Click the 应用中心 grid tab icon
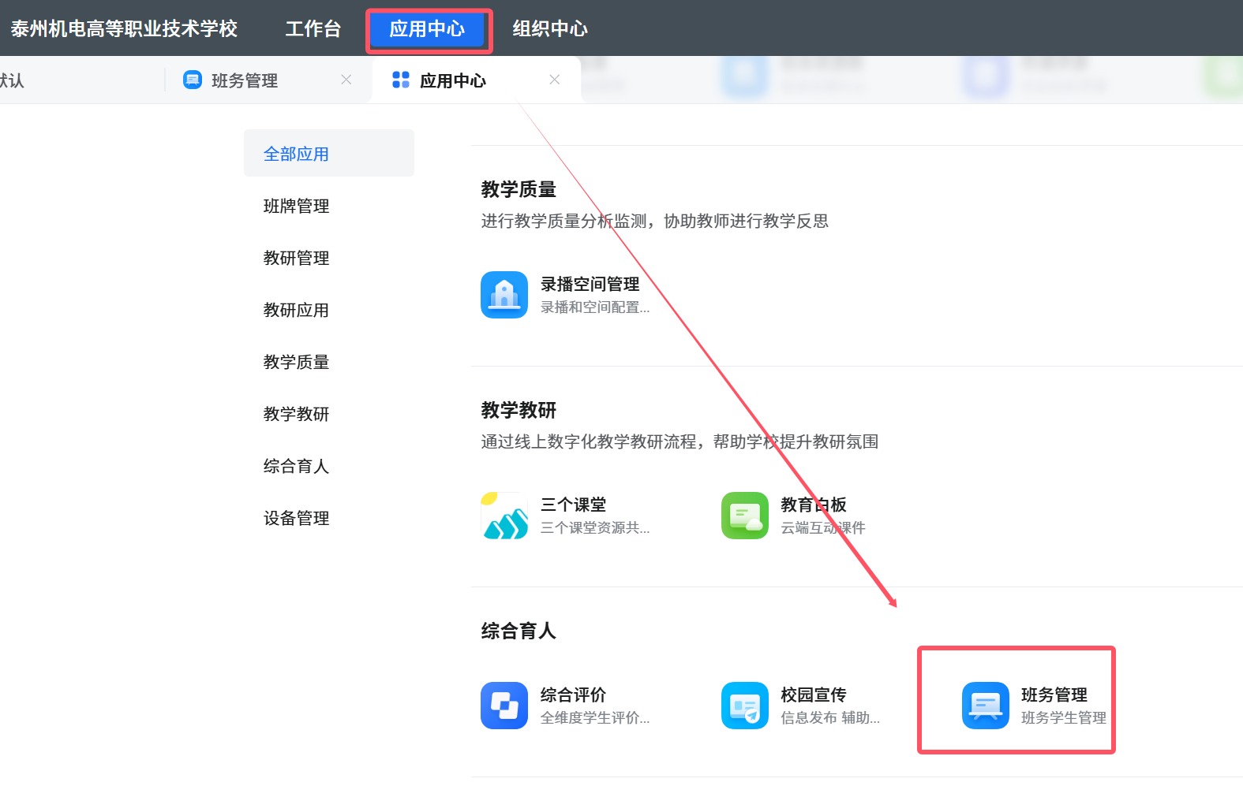The width and height of the screenshot is (1243, 797). click(401, 80)
